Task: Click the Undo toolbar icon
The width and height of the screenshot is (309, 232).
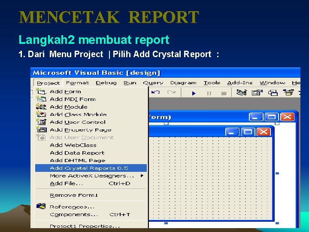Action: [156, 92]
